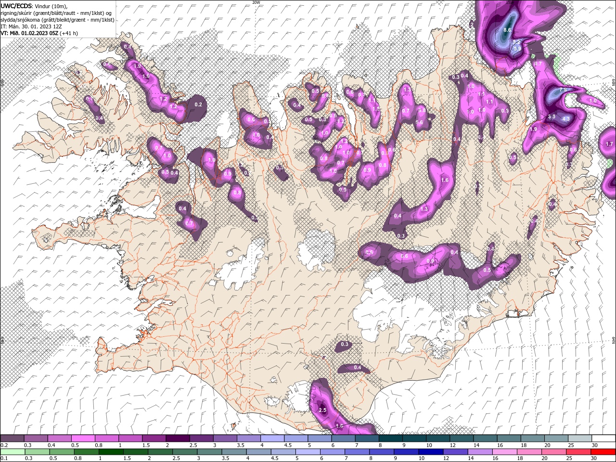The image size is (616, 462).
Task: Click the 'UWC/ECDS: Vindur (10m),' title line
Action: coord(34,6)
